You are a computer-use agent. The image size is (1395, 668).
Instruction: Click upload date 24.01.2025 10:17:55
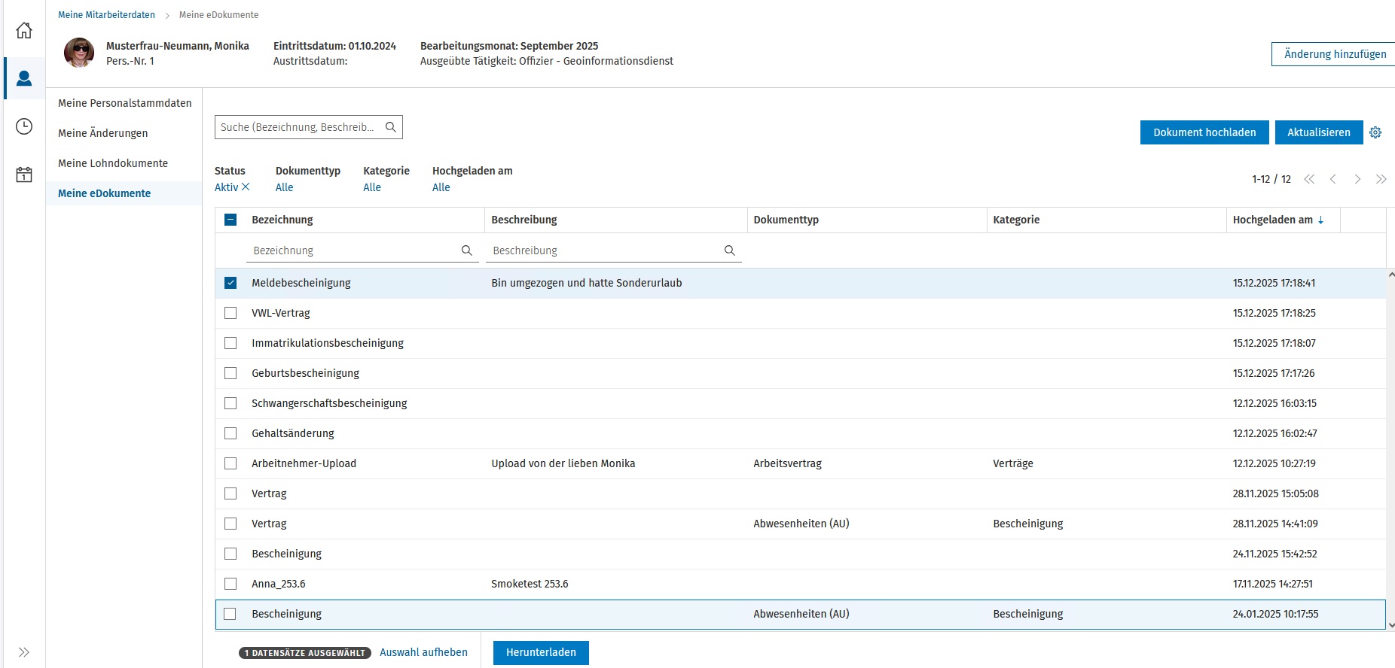pyautogui.click(x=1275, y=614)
